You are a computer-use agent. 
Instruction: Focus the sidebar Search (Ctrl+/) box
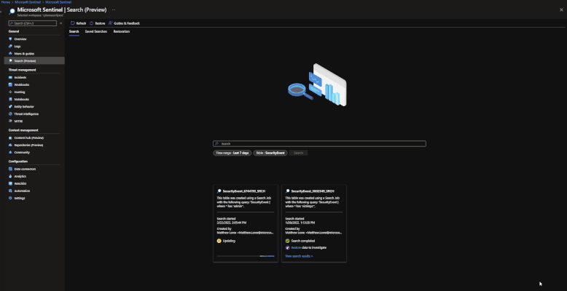pyautogui.click(x=33, y=23)
